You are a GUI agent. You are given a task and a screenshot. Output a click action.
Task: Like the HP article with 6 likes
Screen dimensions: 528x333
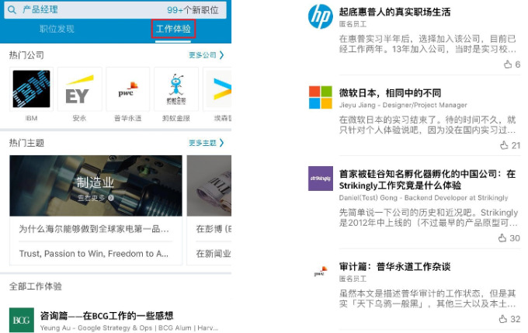tap(512, 64)
